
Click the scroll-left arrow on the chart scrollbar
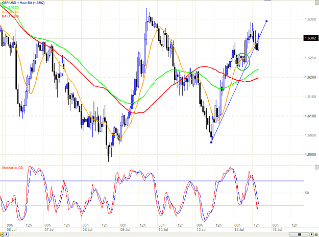(7, 234)
